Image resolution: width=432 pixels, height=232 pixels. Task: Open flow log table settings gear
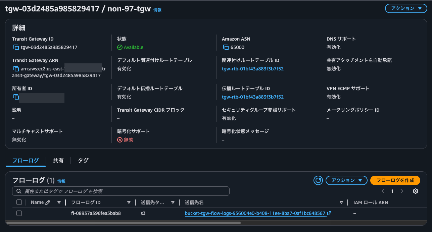(x=416, y=191)
